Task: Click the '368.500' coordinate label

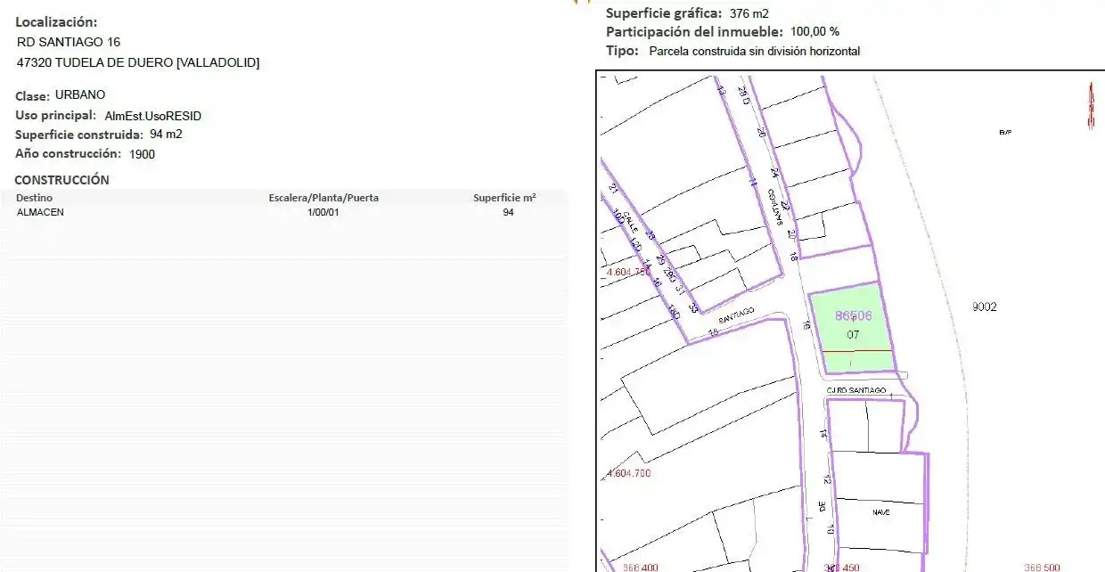Action: [1042, 567]
